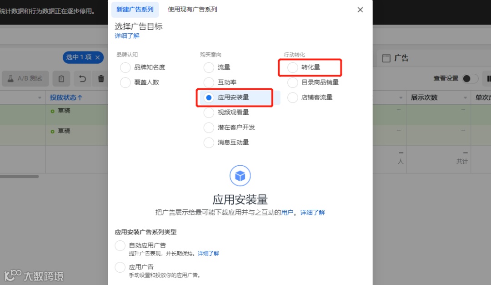Screen dimensions: 491x285
Task: Select the 流量 objective radio button
Action: point(209,67)
